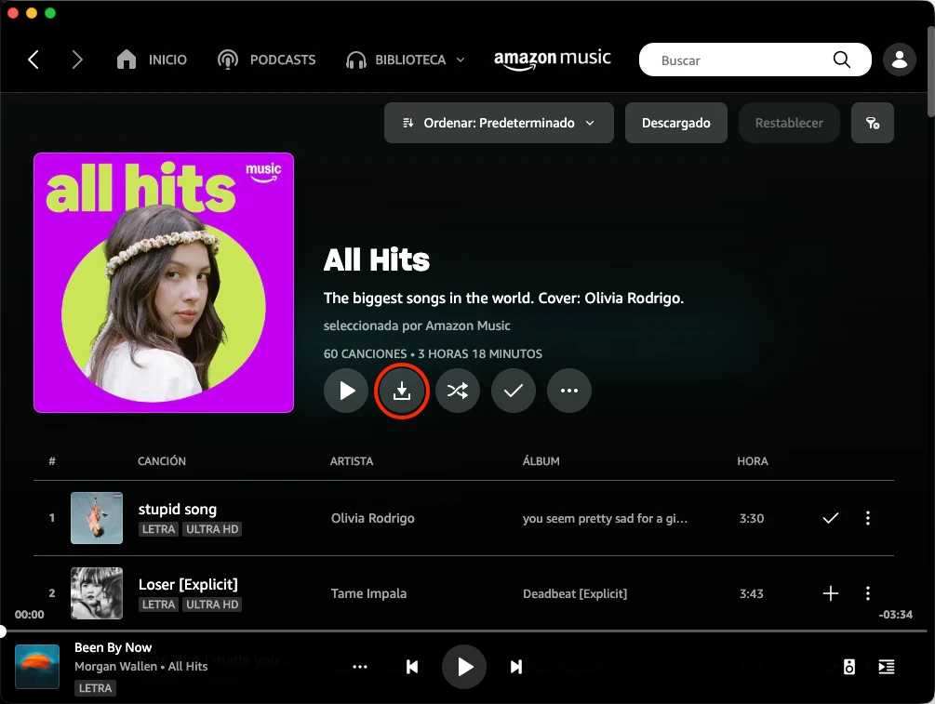
Task: Click the window vertical scrollbar
Action: coord(931,72)
